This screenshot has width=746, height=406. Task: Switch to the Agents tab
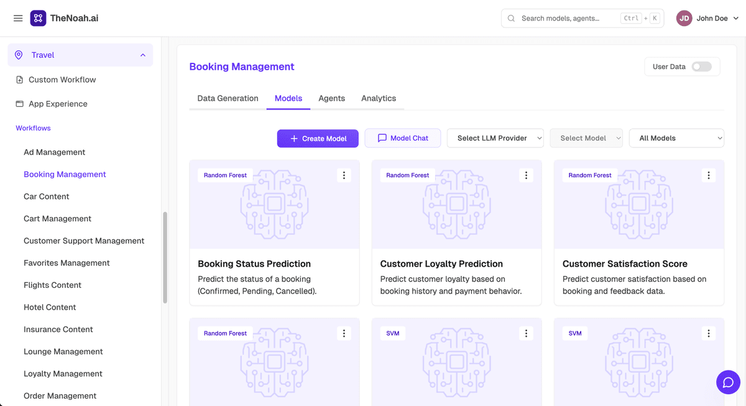point(331,98)
